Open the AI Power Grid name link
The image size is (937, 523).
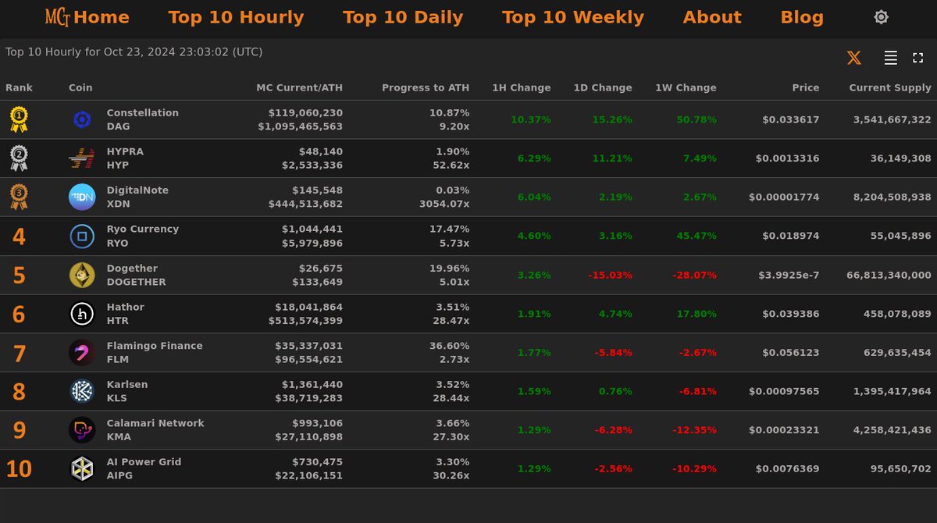(144, 462)
